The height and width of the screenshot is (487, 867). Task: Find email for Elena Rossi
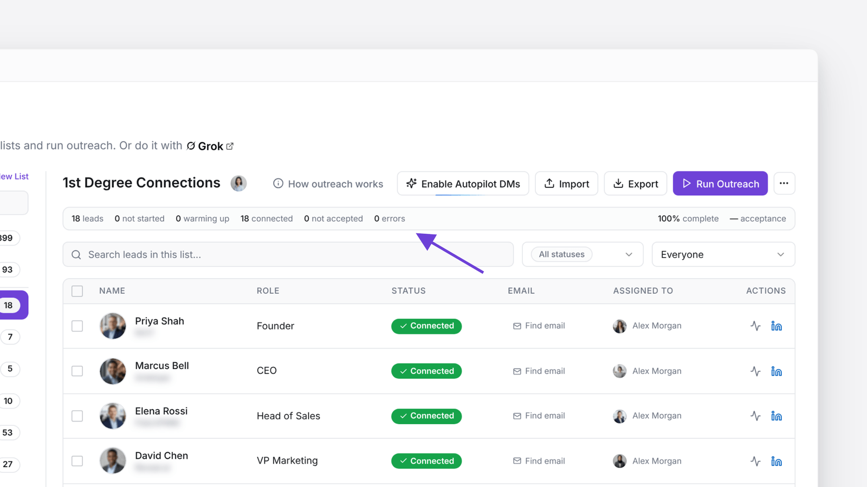pyautogui.click(x=539, y=416)
